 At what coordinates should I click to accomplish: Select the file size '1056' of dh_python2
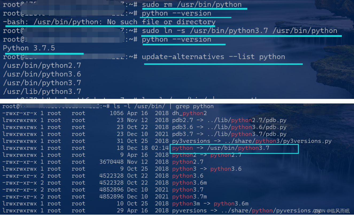click(x=117, y=113)
